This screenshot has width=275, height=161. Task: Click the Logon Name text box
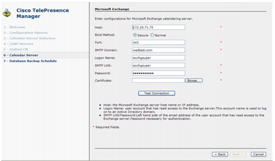158,58
